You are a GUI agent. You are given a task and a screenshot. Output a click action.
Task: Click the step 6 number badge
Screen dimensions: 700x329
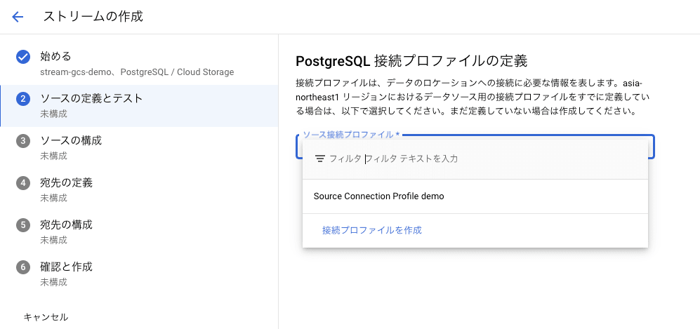point(23,267)
